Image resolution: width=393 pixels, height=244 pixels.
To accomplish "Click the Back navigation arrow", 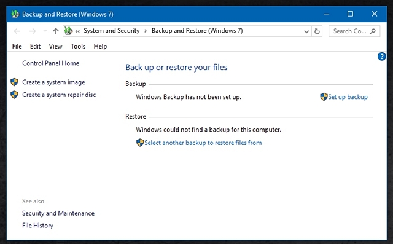I will [x=17, y=31].
